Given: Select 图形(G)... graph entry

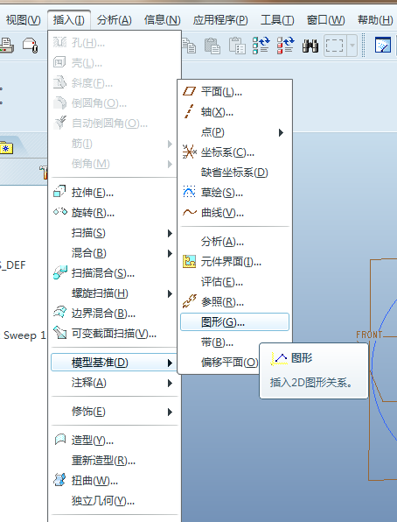Looking at the screenshot, I should pos(234,322).
